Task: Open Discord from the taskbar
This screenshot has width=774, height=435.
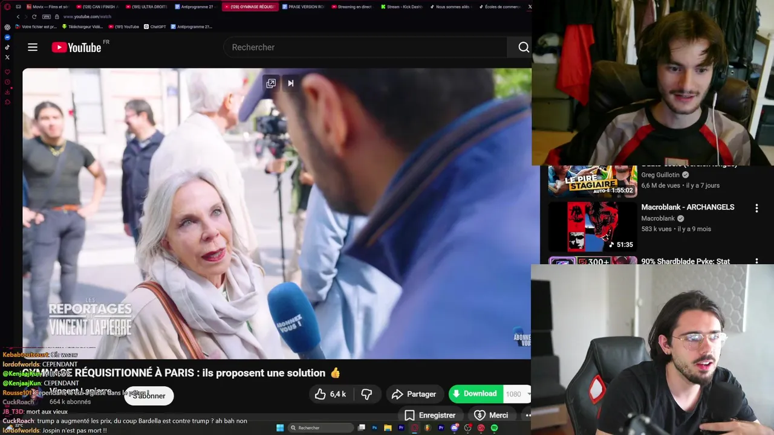Action: click(455, 428)
